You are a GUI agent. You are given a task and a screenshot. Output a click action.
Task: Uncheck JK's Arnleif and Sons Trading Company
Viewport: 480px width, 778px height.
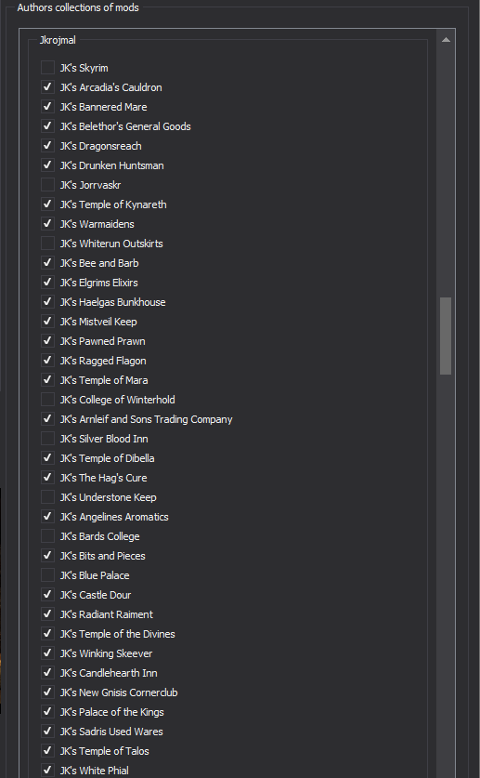click(47, 419)
